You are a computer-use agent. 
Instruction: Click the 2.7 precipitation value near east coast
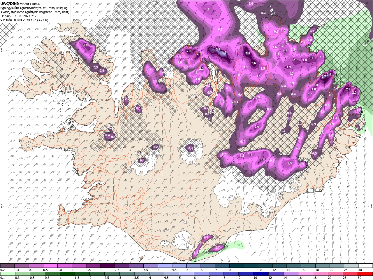[348, 90]
